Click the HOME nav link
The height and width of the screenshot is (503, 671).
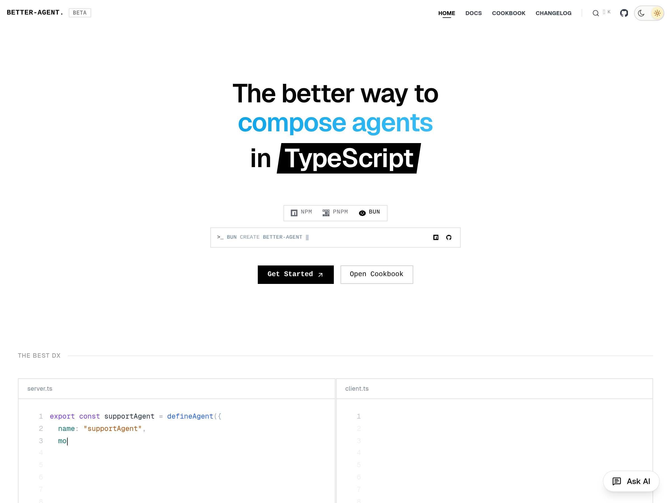click(446, 13)
